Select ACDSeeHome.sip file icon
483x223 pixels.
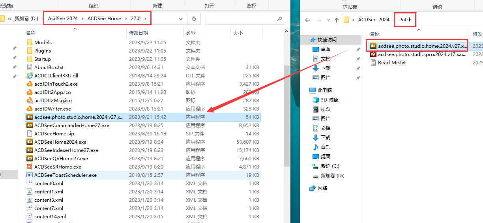(x=30, y=133)
